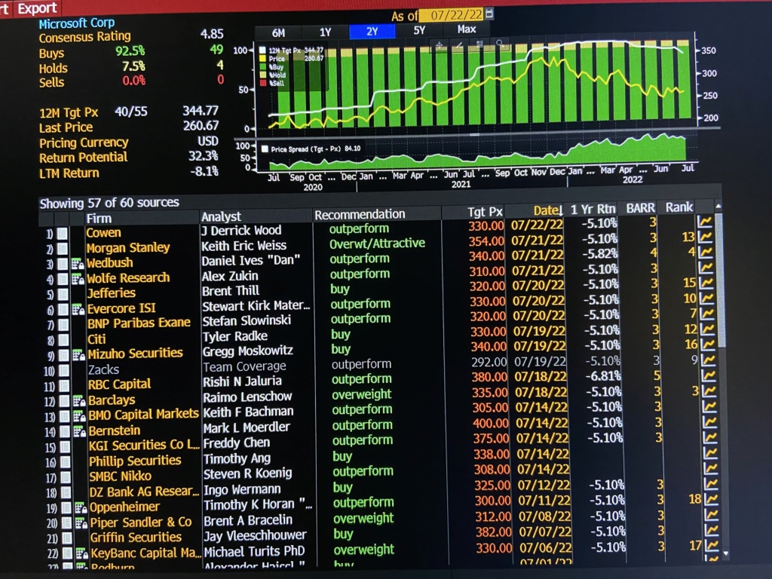Open KeyBanc Capital report document icon
Screen dimensions: 772x579
tap(82, 553)
